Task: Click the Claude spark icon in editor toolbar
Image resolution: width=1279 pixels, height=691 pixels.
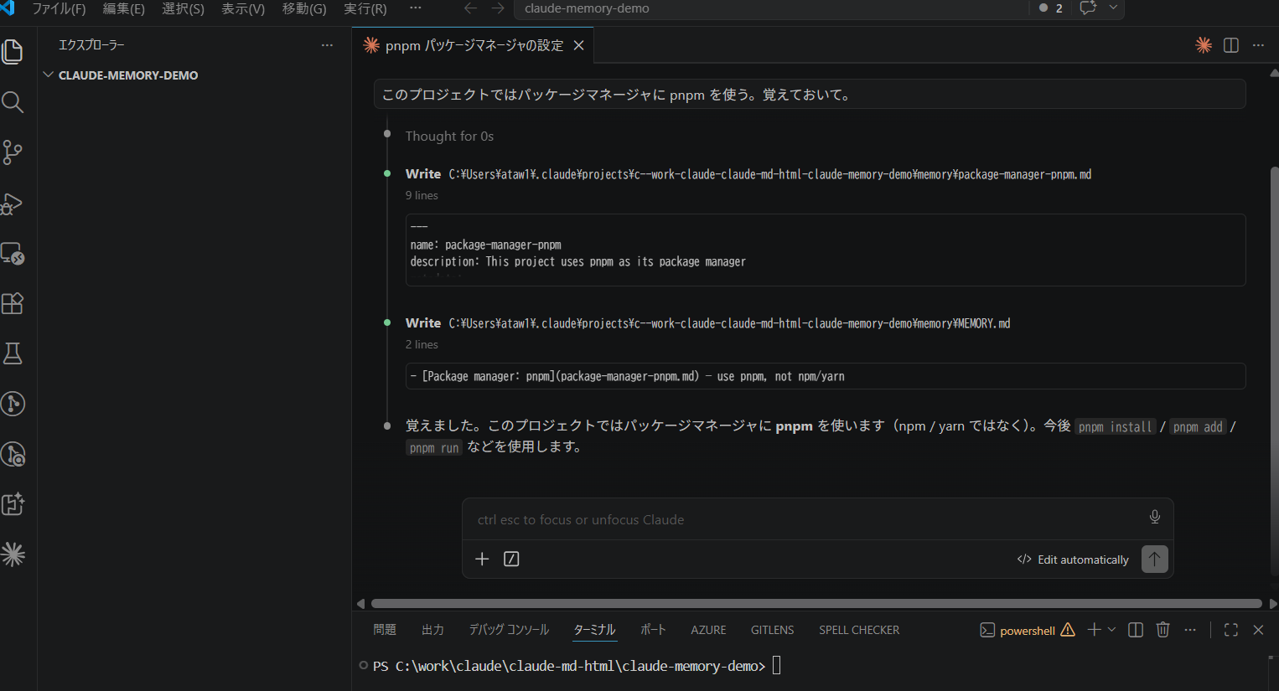Action: (1204, 45)
